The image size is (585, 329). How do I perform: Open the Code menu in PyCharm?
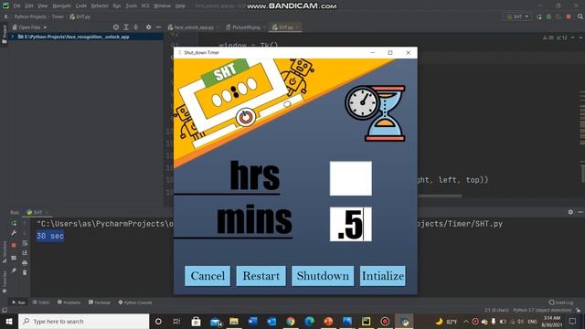click(81, 6)
